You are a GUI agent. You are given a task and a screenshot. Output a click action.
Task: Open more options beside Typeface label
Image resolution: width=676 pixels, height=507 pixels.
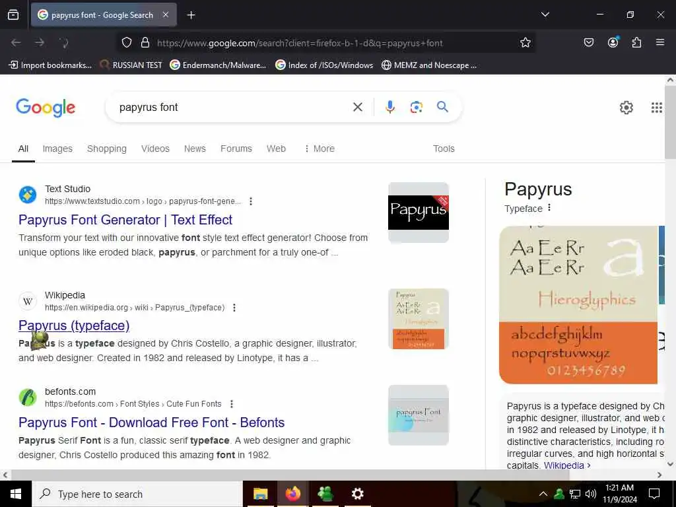[549, 208]
